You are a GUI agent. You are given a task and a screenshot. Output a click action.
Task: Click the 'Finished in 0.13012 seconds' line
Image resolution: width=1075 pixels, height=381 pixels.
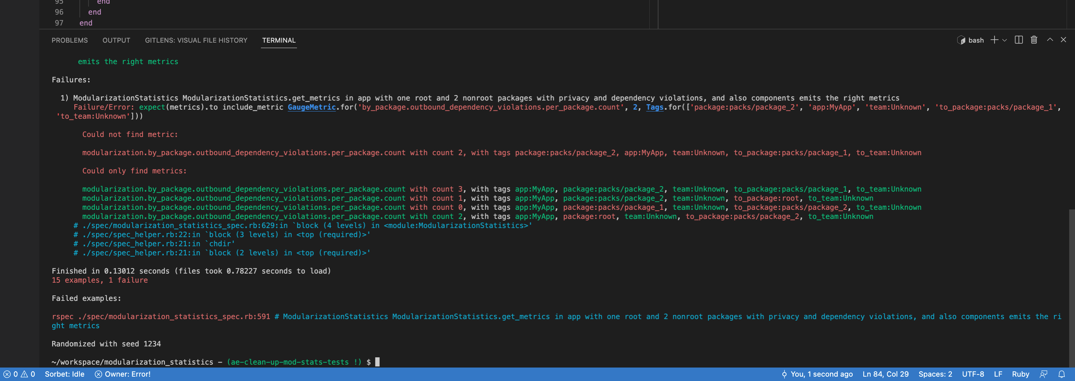point(191,271)
